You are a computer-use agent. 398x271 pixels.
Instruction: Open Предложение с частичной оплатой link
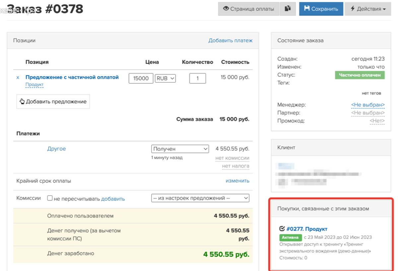(72, 77)
